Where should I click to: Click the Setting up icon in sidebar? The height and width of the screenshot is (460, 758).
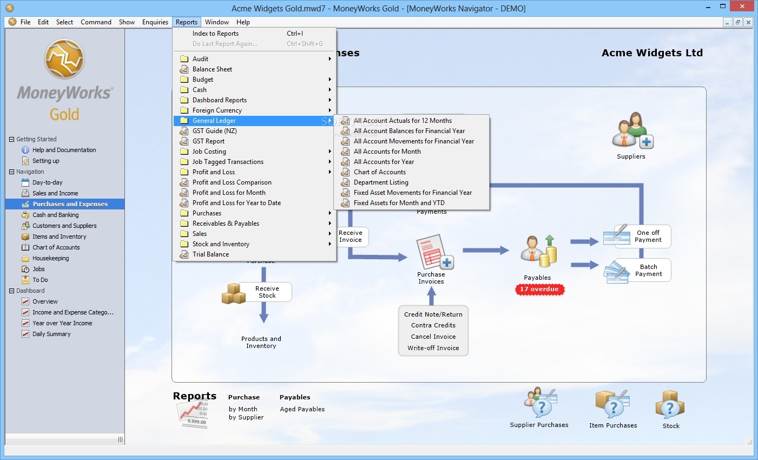(x=25, y=161)
